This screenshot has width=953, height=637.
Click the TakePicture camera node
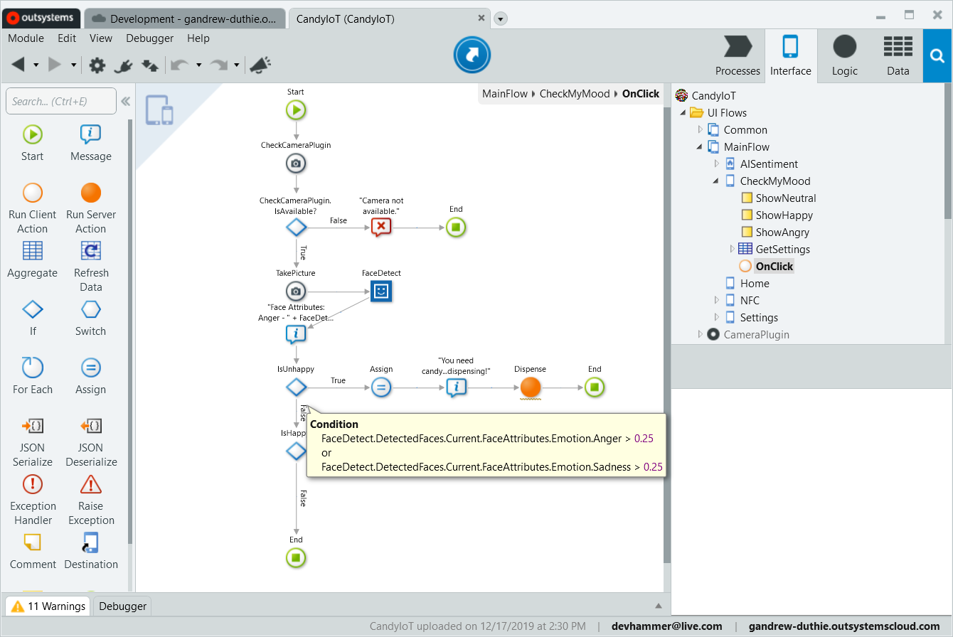(296, 291)
